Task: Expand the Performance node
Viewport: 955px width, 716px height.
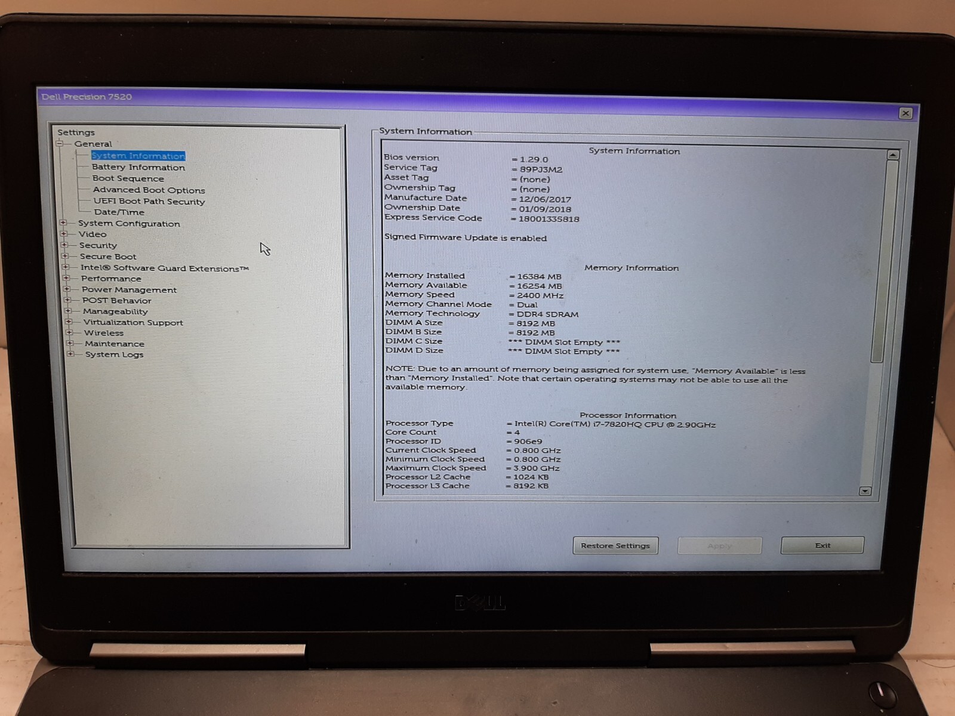Action: pos(66,278)
